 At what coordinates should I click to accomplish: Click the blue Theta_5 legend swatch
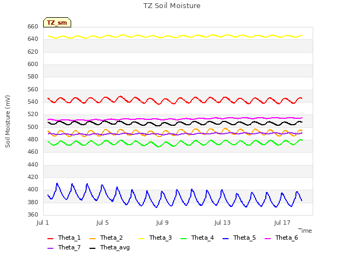point(225,238)
